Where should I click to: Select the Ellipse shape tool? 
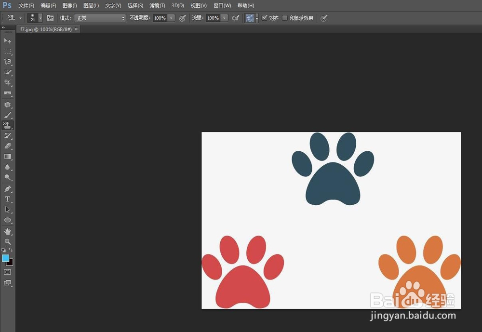(7, 220)
